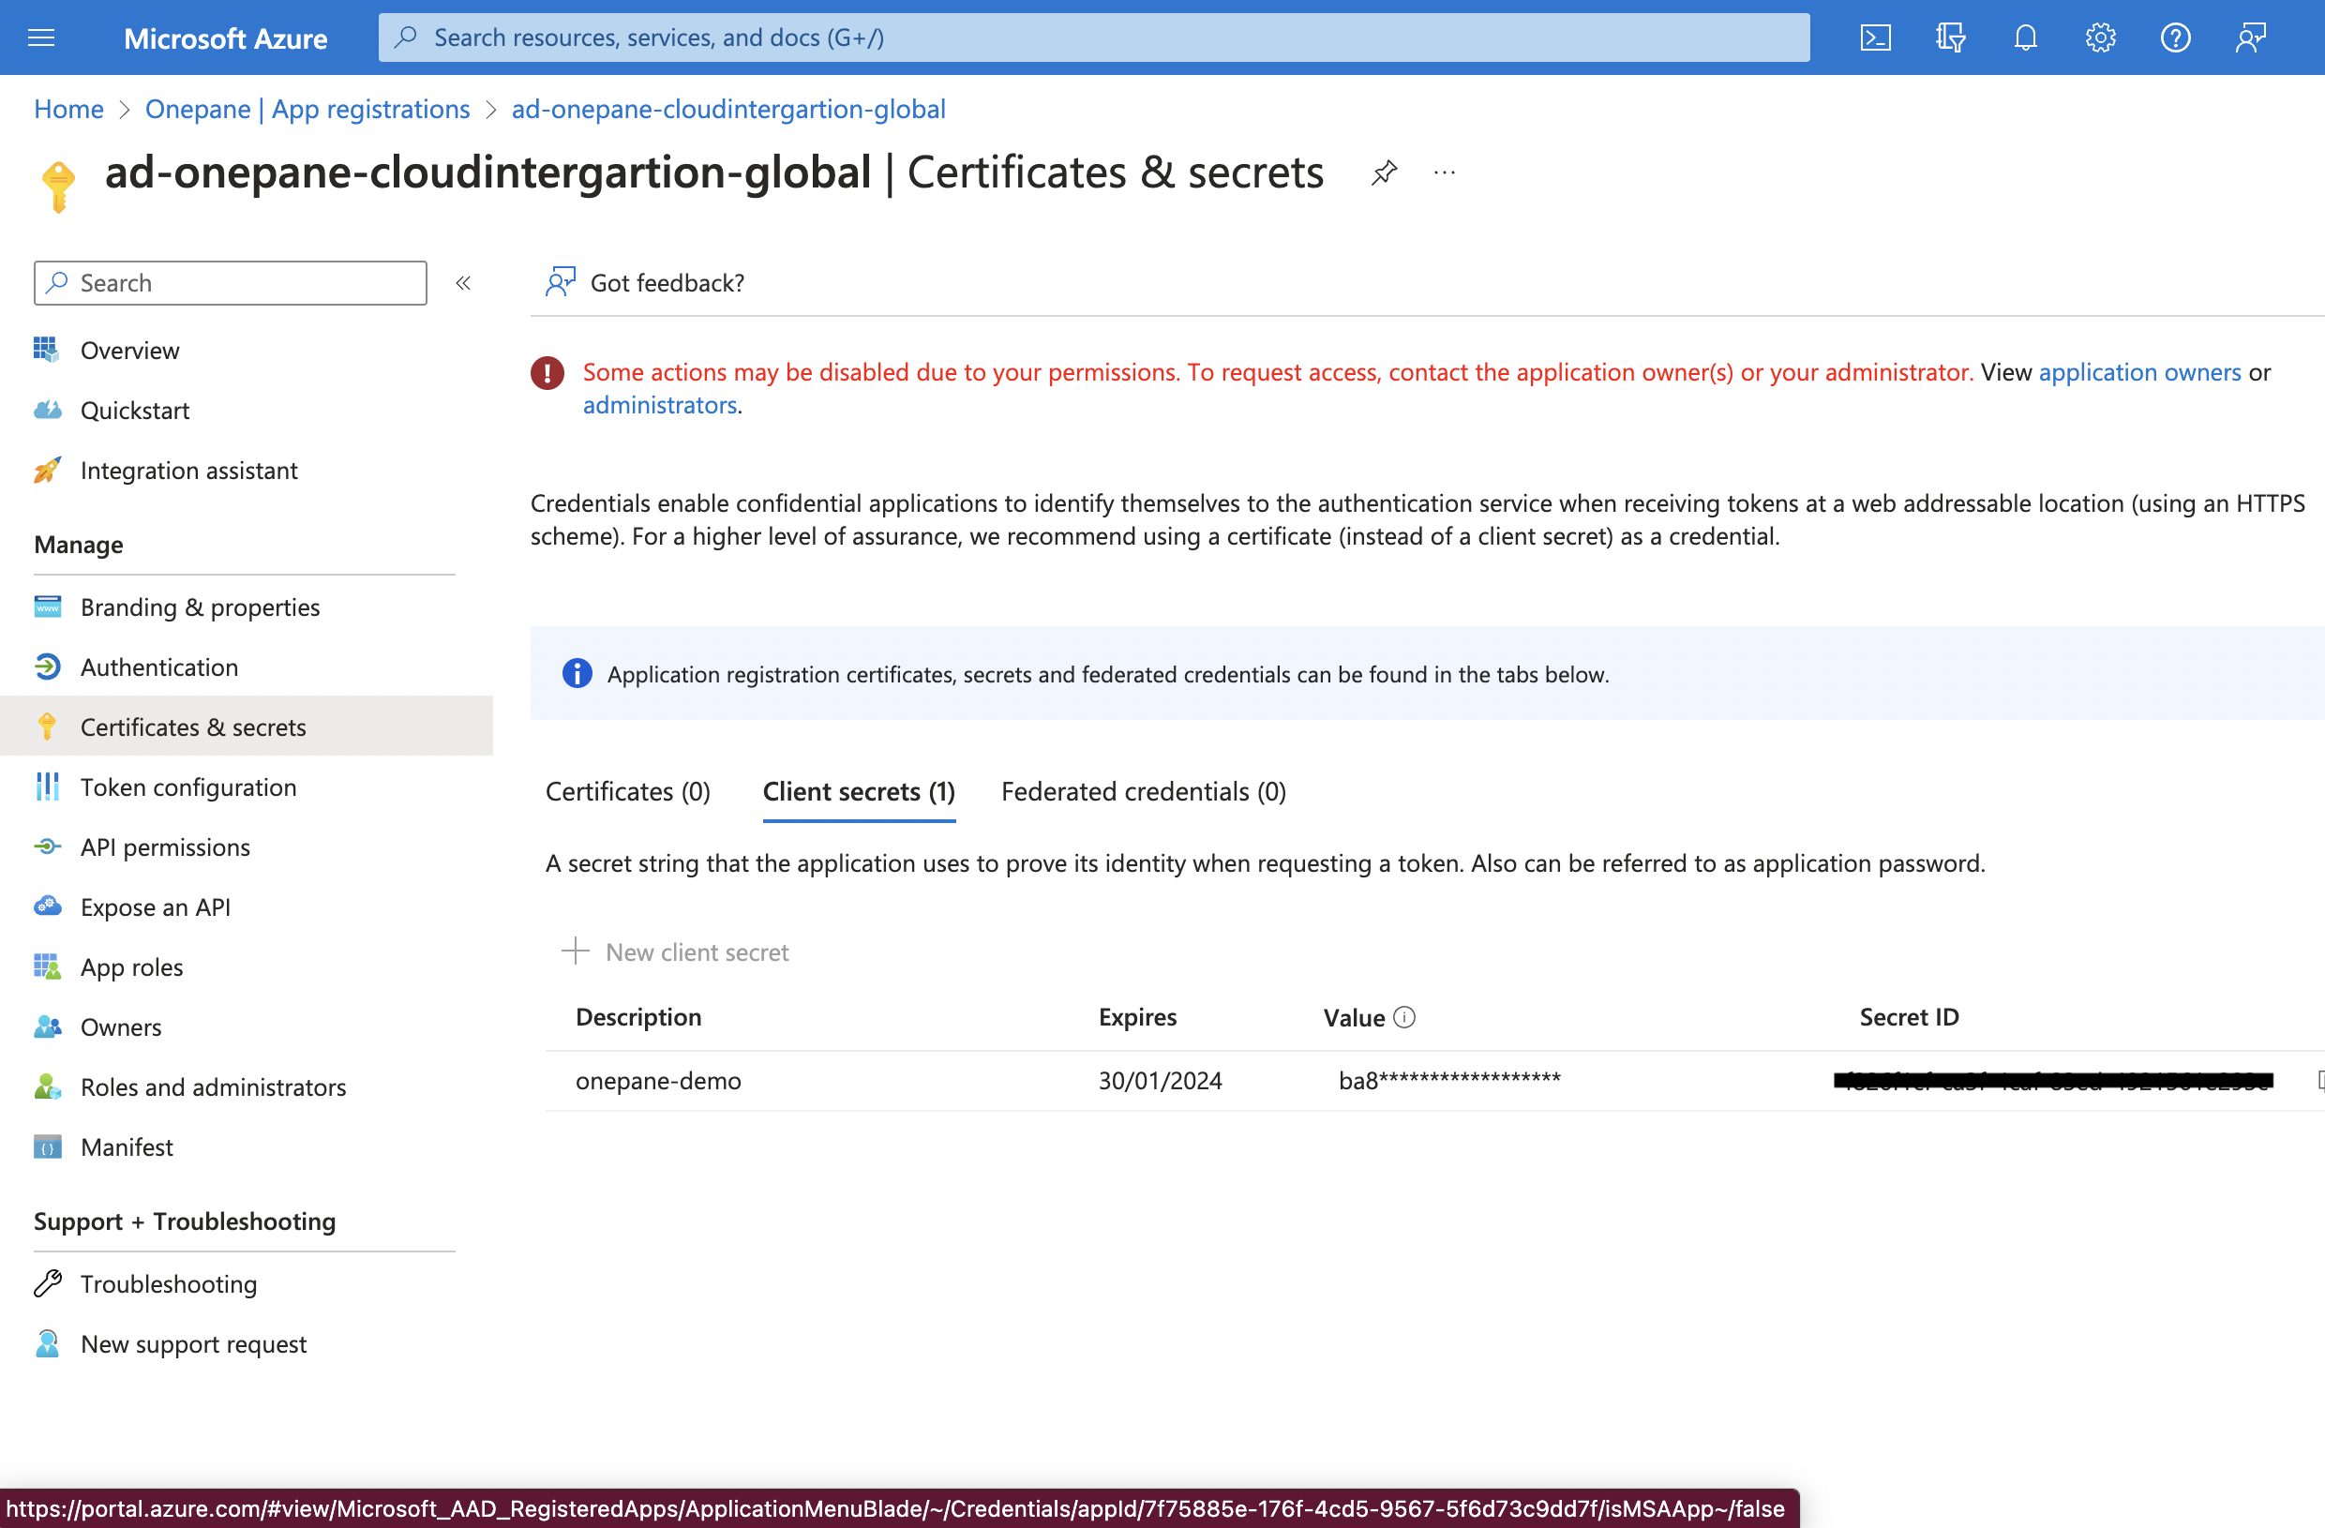Click the ellipsis menu button
This screenshot has width=2325, height=1528.
1444,171
